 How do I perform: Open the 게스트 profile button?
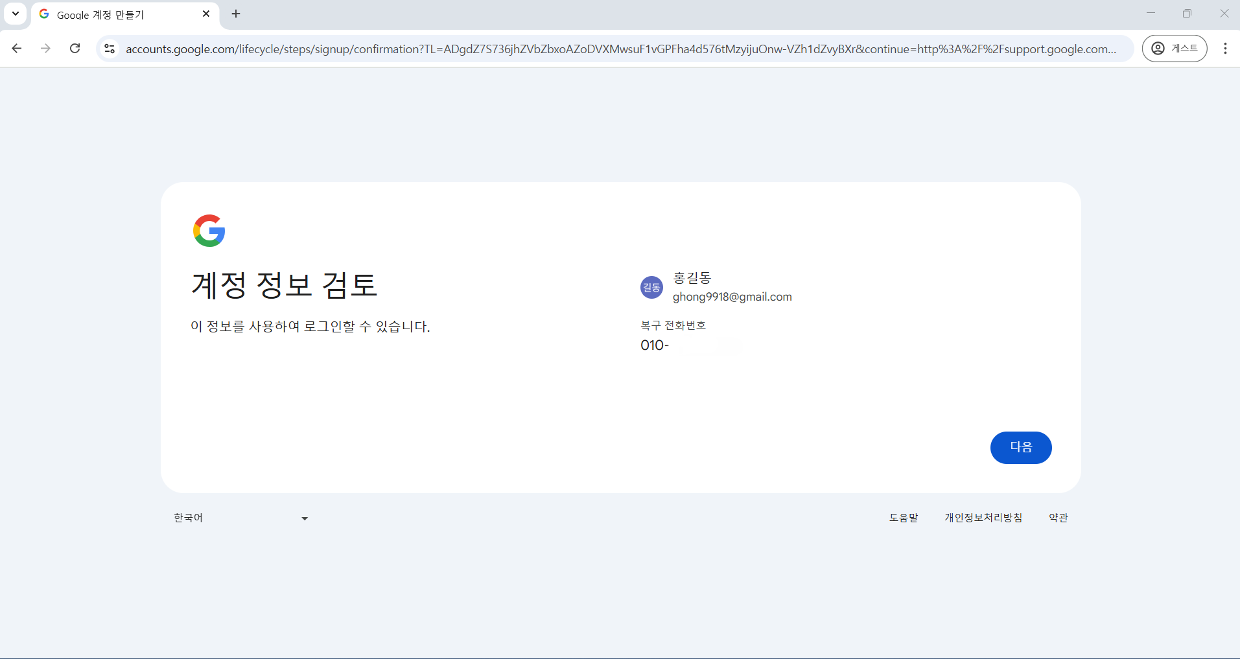pos(1175,48)
